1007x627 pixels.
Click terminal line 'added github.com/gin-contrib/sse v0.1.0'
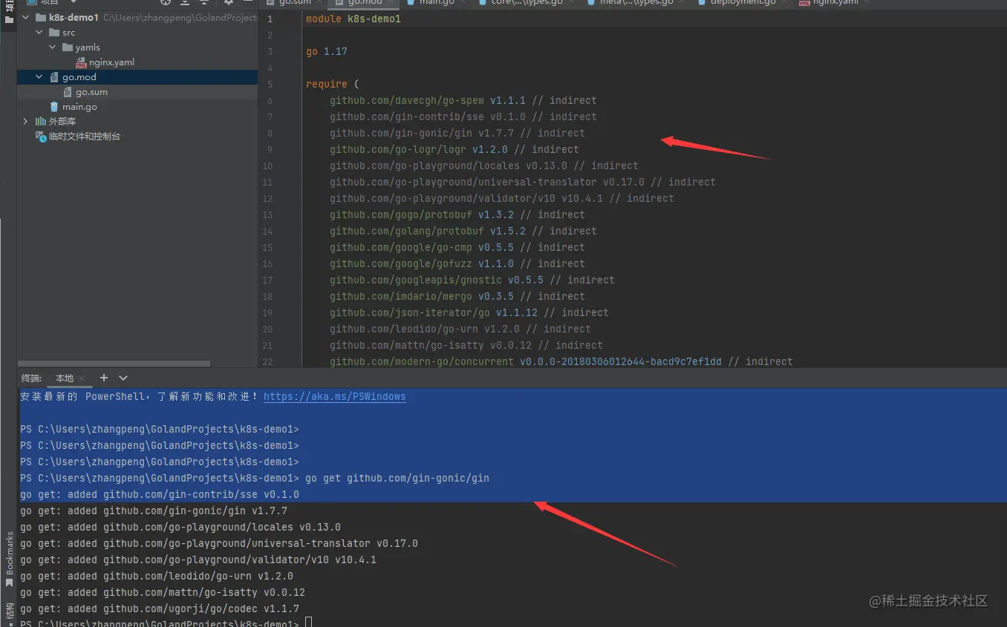[160, 495]
